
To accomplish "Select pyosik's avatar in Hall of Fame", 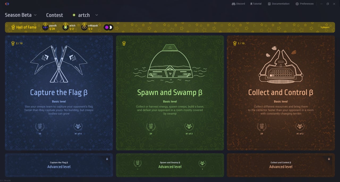I will [x=45, y=27].
